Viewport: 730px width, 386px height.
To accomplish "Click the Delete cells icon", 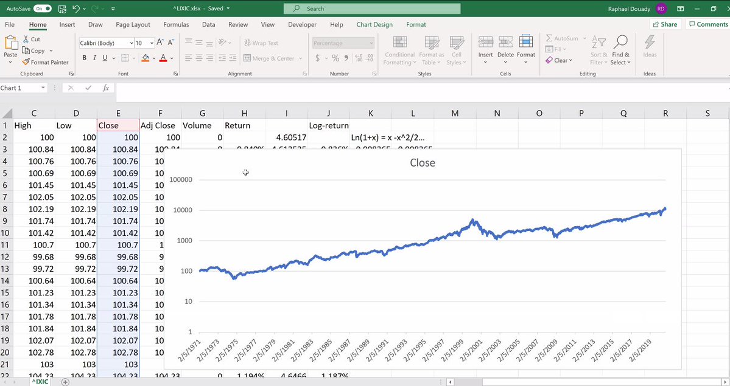I will tap(505, 42).
